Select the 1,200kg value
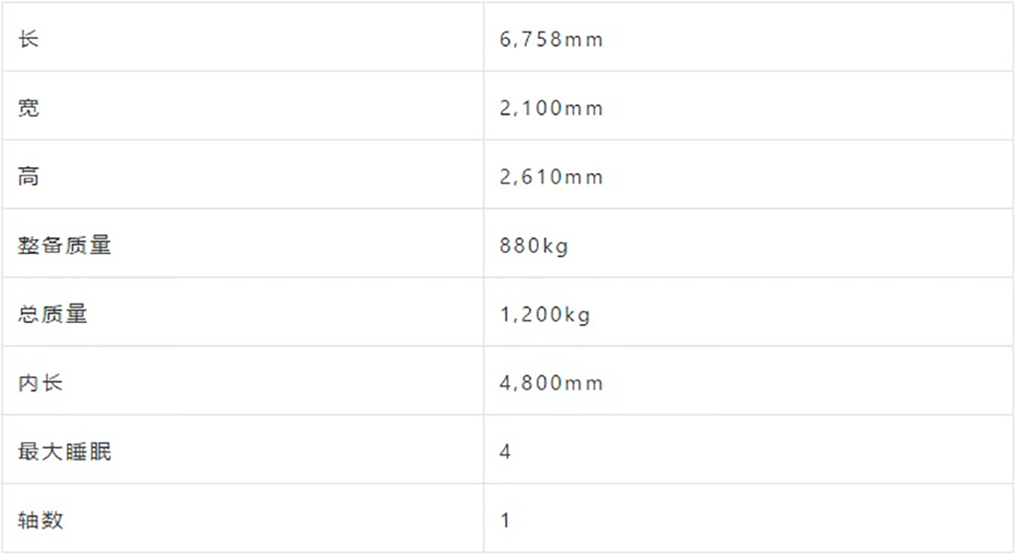The width and height of the screenshot is (1017, 556). point(545,315)
